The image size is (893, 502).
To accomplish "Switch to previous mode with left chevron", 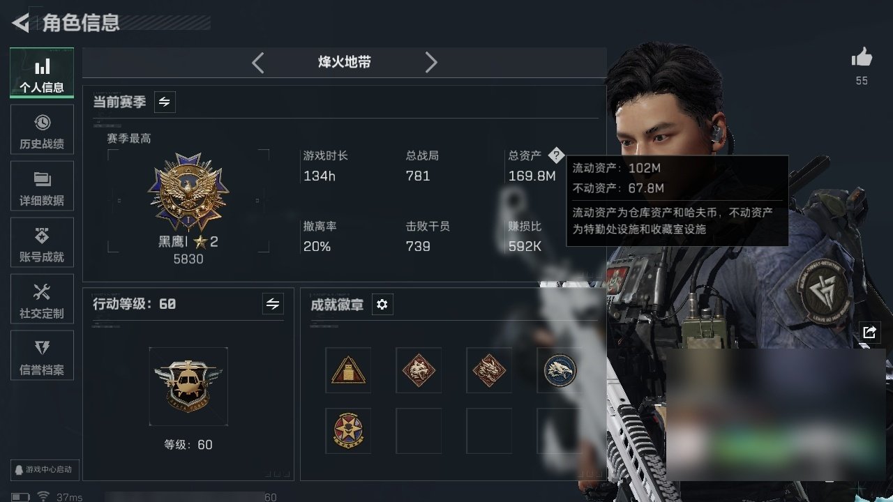I will point(258,63).
